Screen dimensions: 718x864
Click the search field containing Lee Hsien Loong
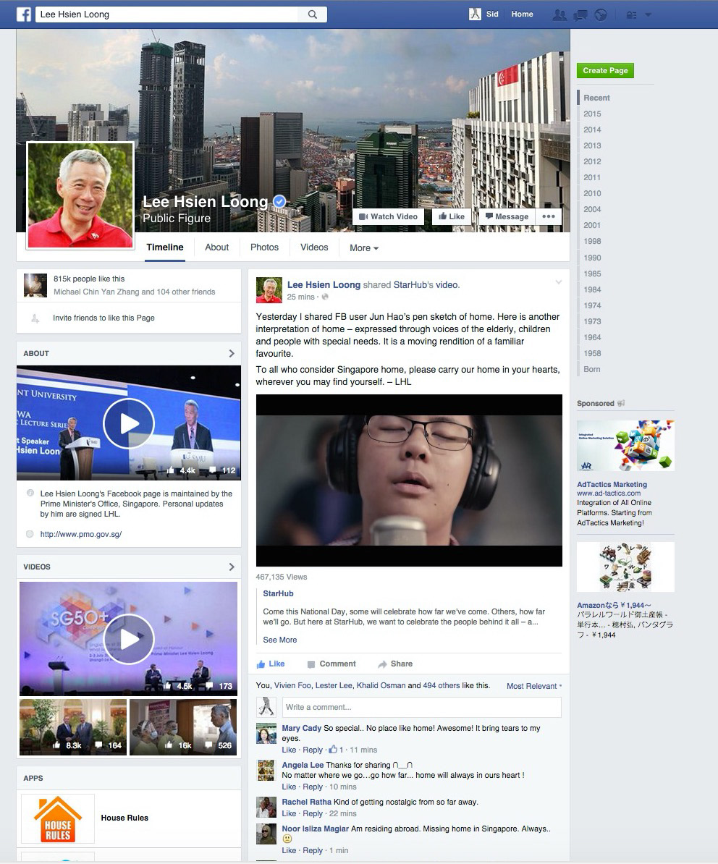coord(167,14)
